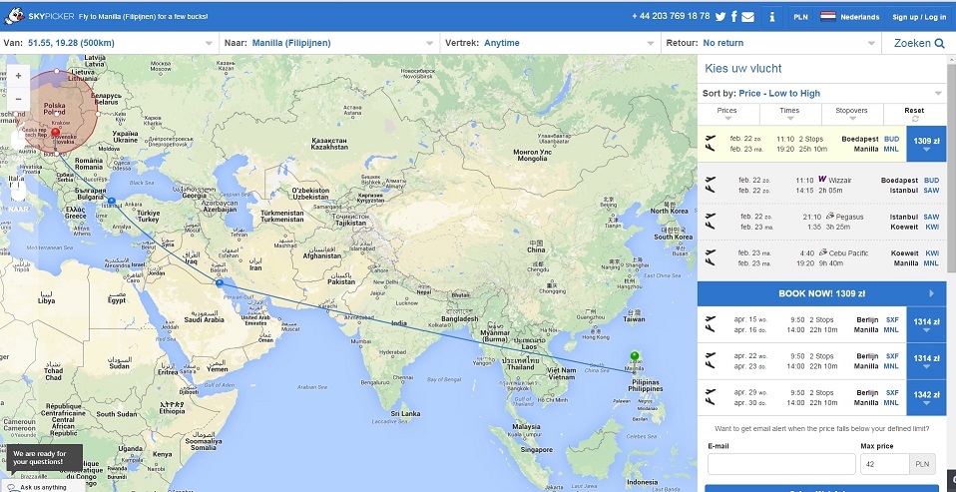Click the 'We are ready for your questions!' tooltip

44,458
